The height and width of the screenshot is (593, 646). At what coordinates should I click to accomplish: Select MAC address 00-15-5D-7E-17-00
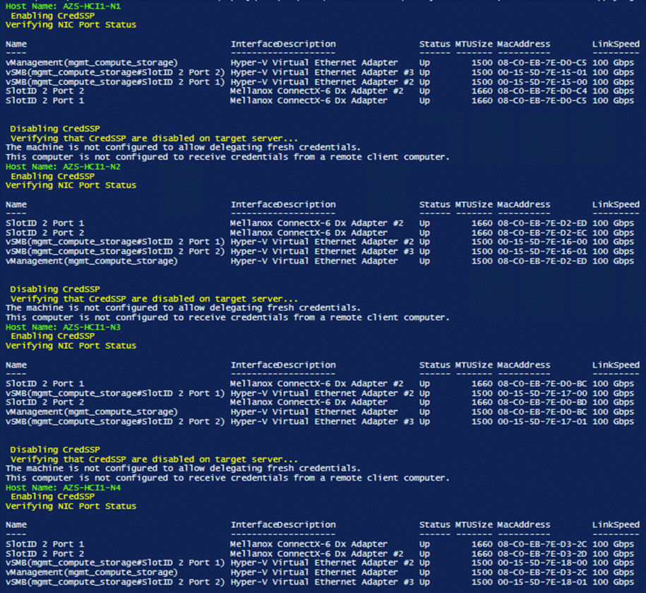[x=542, y=393]
